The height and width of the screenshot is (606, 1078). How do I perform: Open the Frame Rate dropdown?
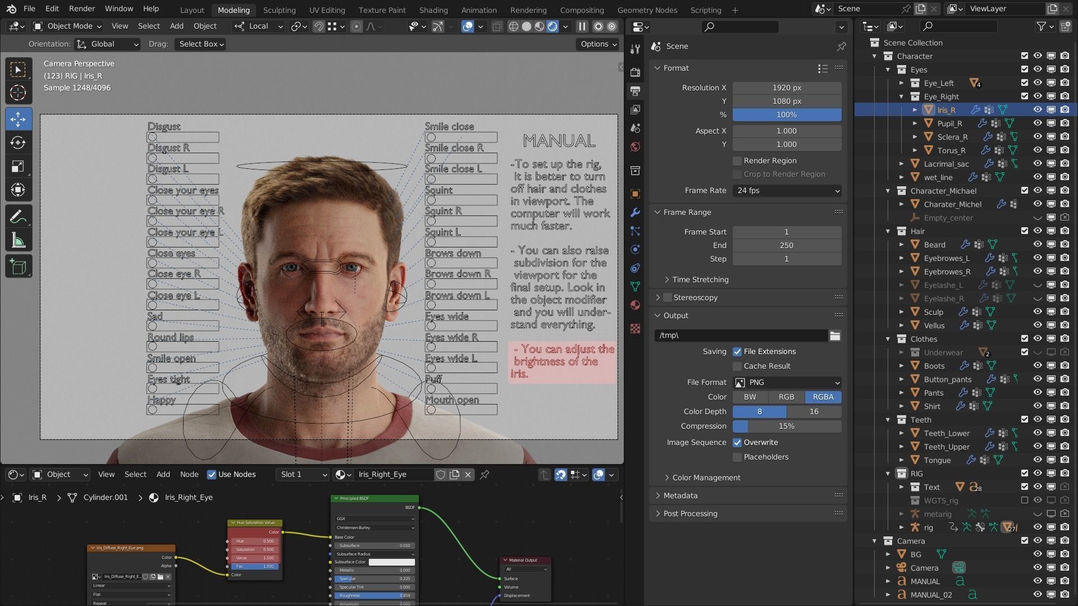click(787, 191)
